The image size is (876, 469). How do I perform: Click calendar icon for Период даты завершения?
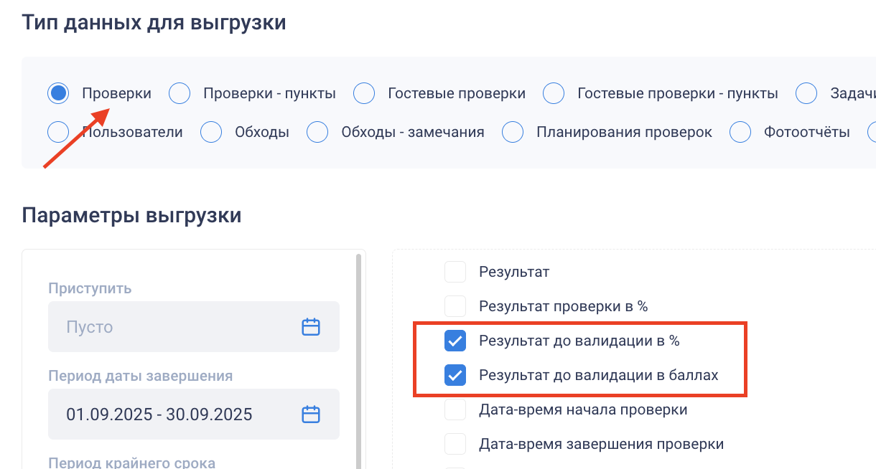point(310,414)
